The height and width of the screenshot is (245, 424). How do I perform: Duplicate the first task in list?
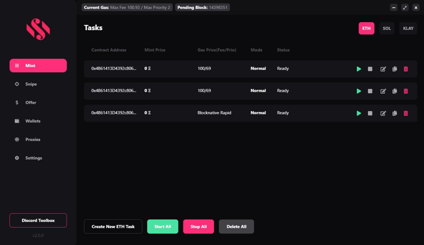[x=395, y=69]
